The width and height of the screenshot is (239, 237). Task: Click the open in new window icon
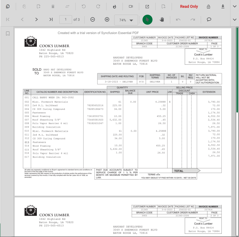(147, 7)
